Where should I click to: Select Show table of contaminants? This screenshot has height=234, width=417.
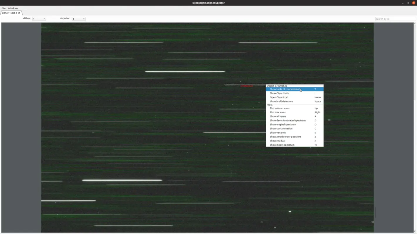click(x=285, y=89)
